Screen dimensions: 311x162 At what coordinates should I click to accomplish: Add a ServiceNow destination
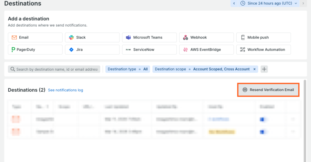click(x=149, y=49)
